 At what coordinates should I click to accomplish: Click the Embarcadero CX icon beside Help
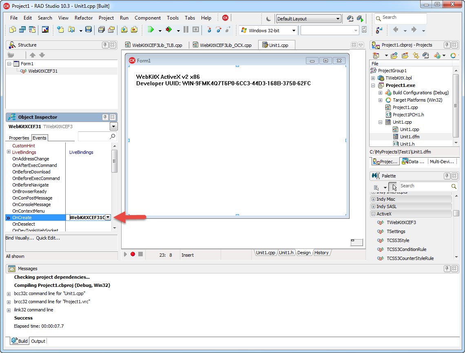coord(226,18)
